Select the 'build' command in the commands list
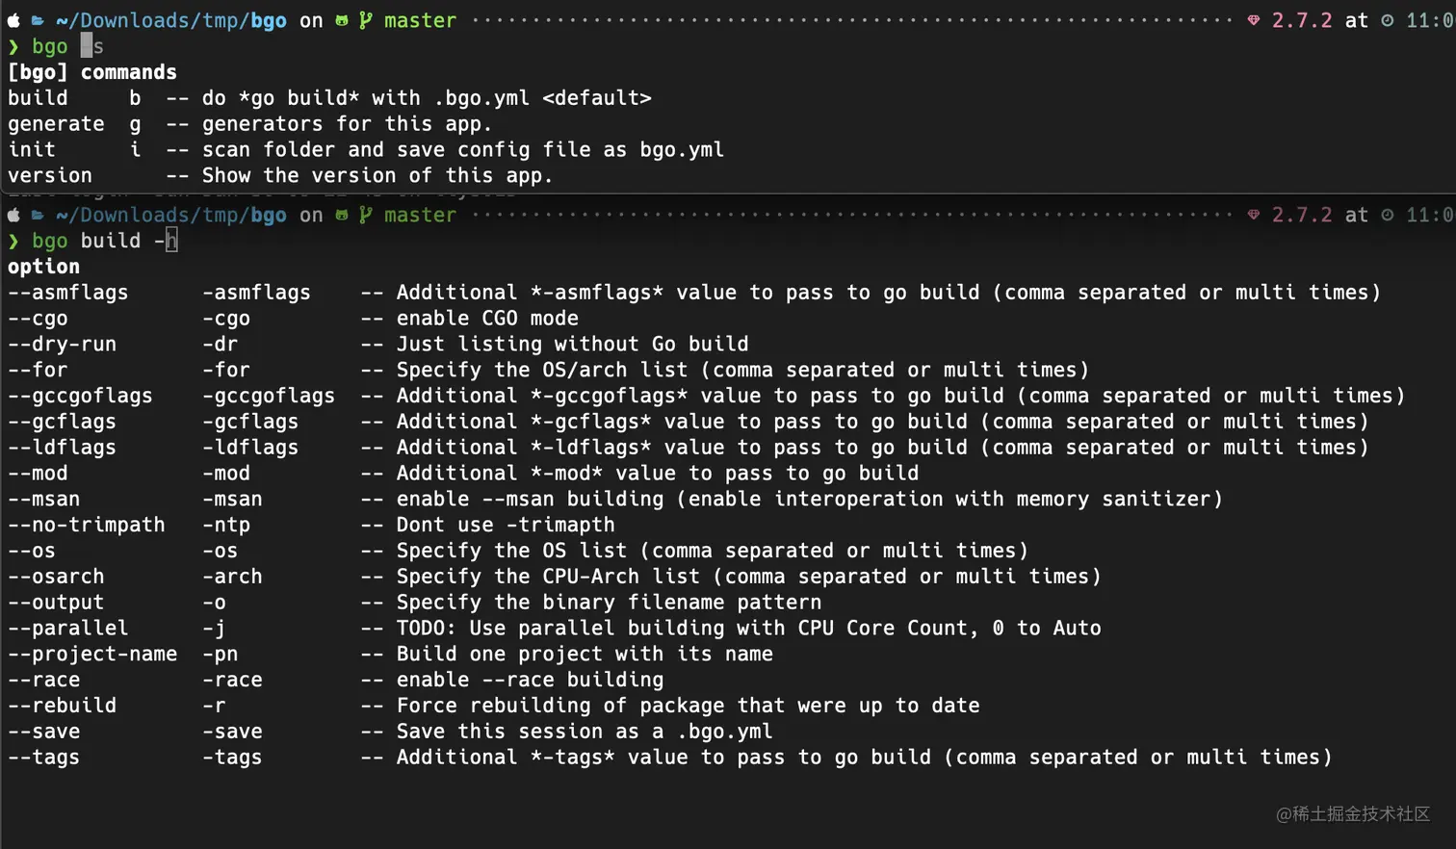 [x=39, y=98]
